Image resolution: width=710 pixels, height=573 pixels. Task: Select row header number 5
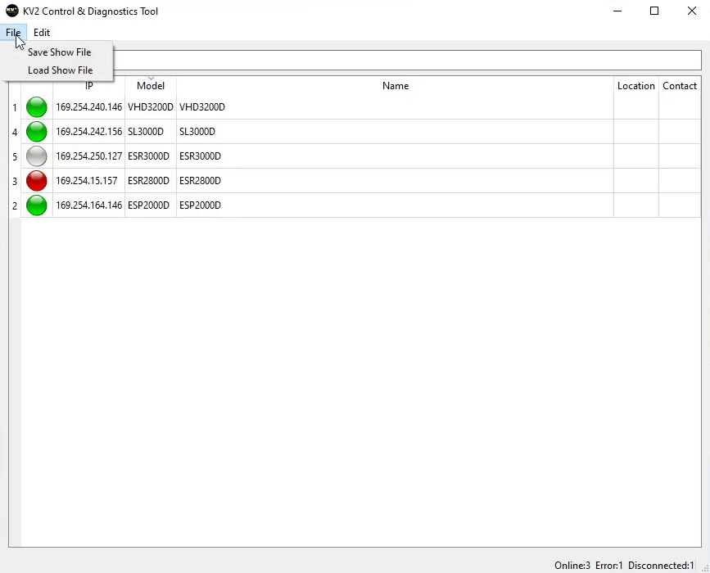click(15, 156)
